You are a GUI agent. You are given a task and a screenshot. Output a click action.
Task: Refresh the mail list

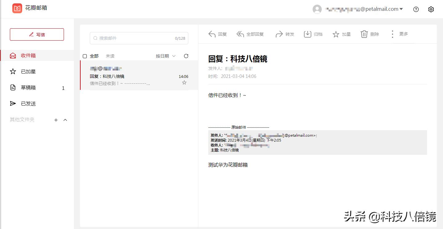click(186, 56)
